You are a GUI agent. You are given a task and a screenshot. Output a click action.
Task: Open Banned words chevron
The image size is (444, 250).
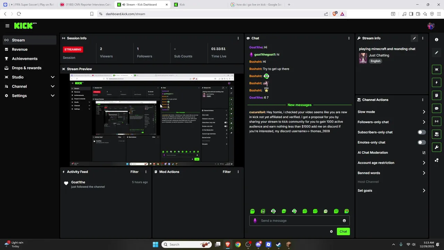click(424, 173)
